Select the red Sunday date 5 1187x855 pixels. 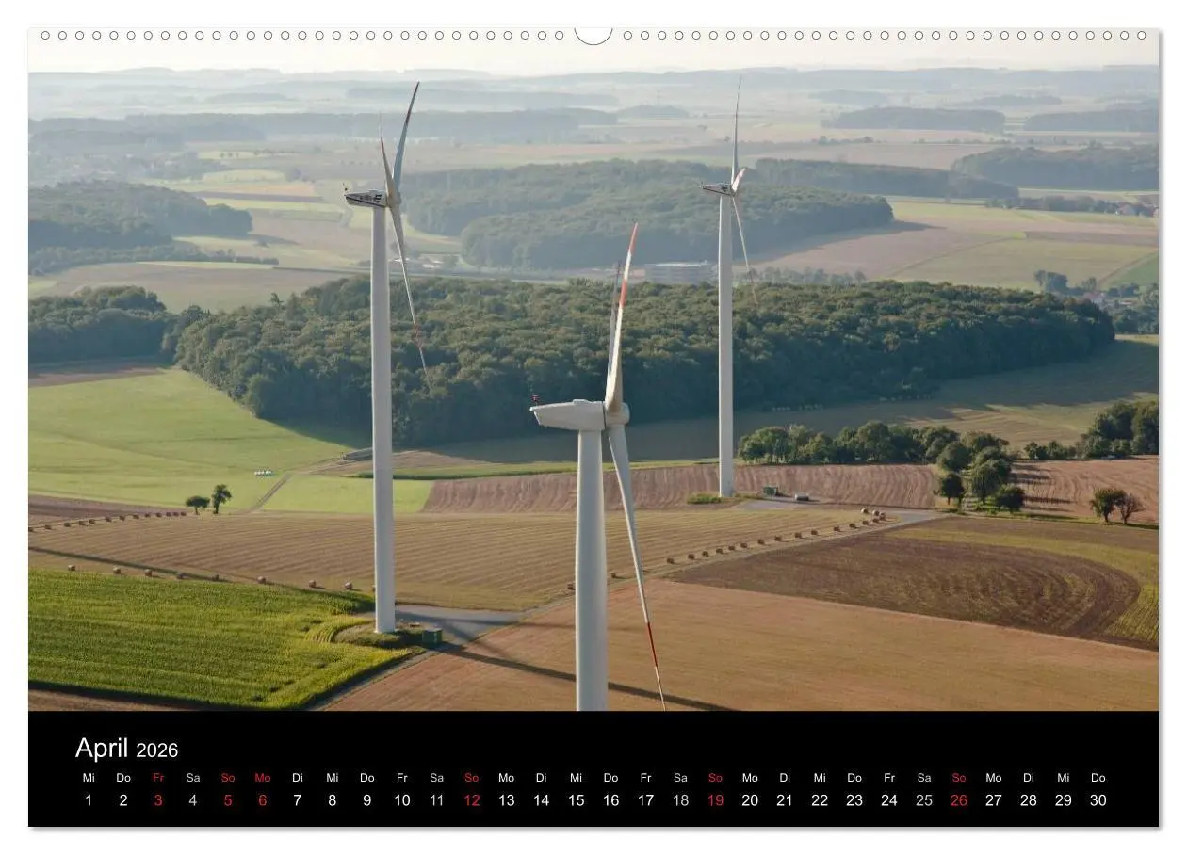228,800
